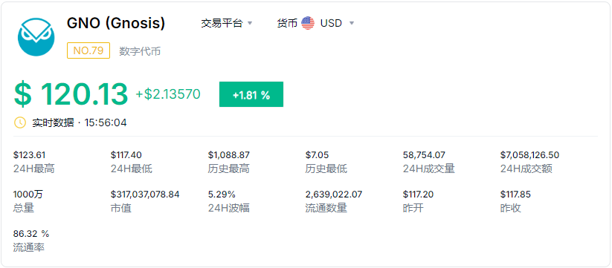Click the 24H成交额 value $7,058,126.50

click(x=529, y=155)
